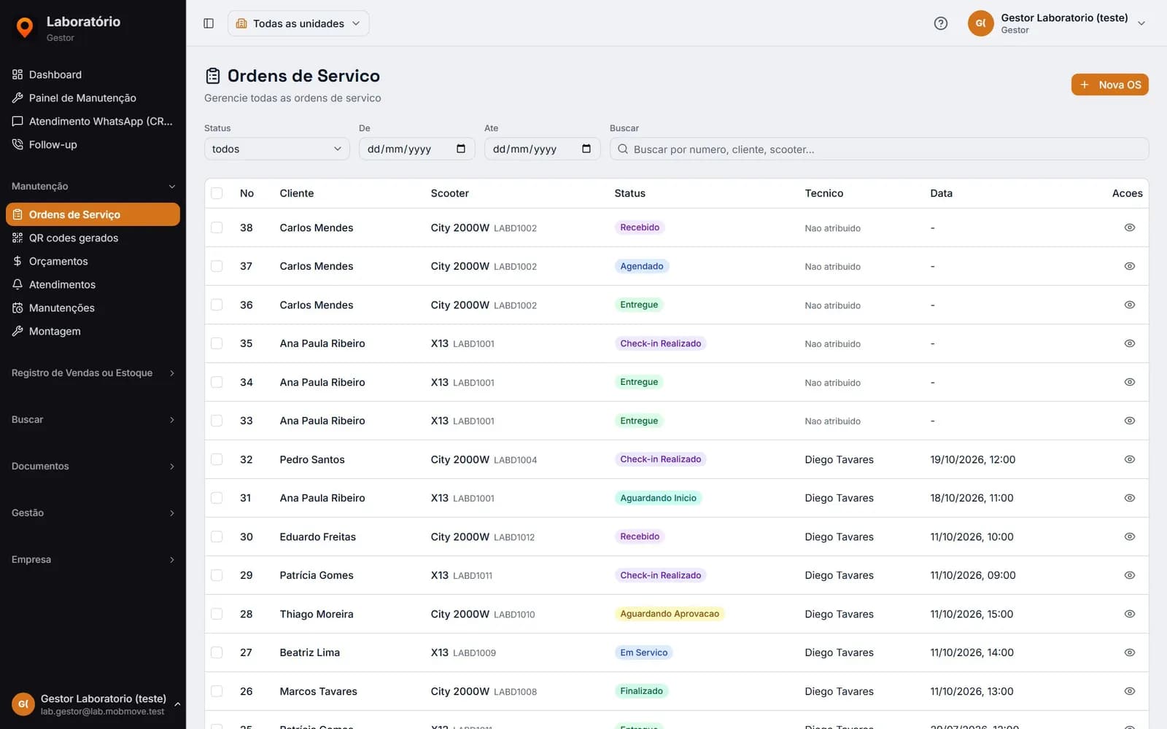Toggle the sidebar panel icon
The image size is (1167, 729).
(x=209, y=23)
